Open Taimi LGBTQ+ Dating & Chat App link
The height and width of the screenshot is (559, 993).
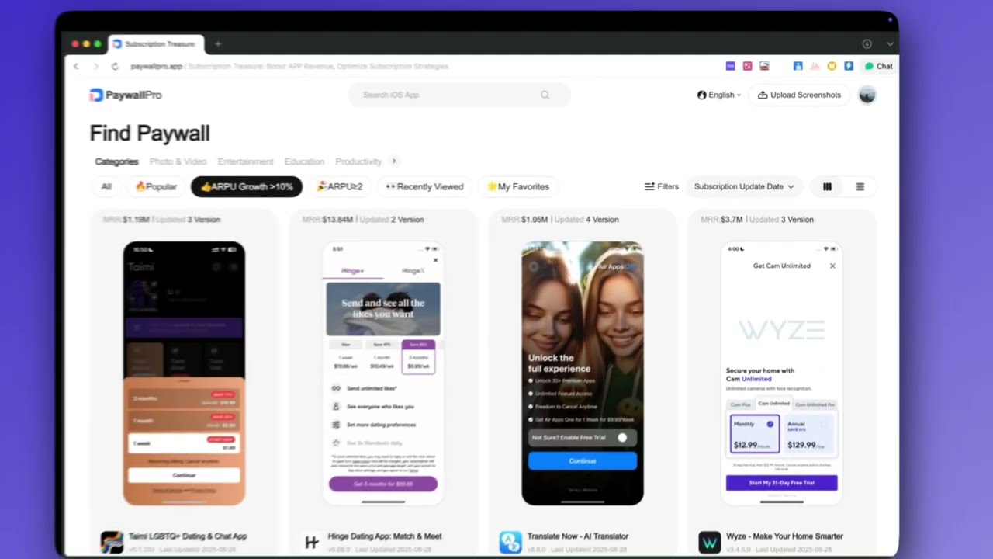(x=188, y=536)
